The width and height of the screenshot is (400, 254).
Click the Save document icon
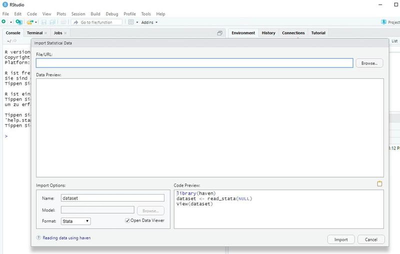pos(44,22)
